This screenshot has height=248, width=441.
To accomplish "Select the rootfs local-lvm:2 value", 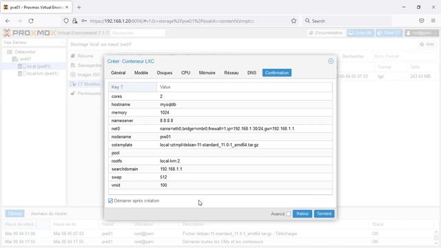I will click(x=170, y=161).
